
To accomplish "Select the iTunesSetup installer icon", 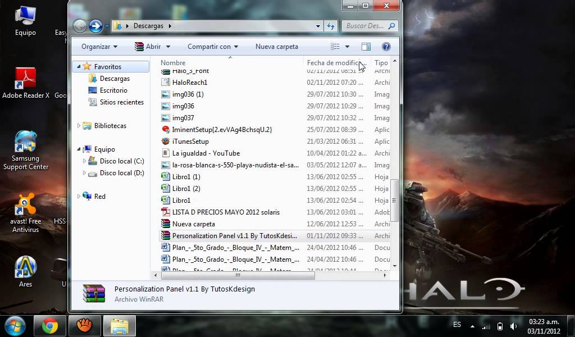I will [x=166, y=141].
